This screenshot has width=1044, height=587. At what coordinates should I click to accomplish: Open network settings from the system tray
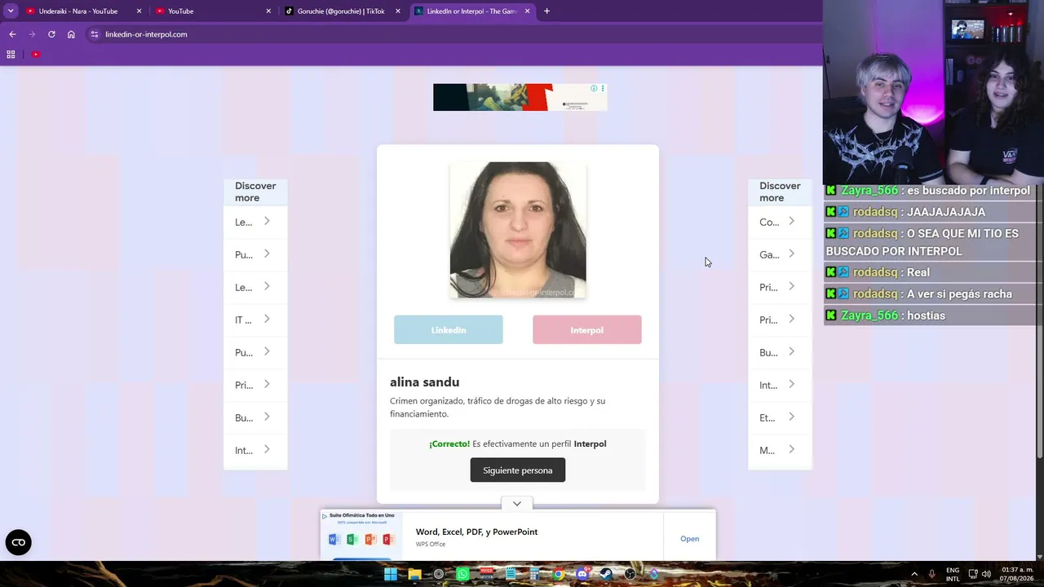[x=973, y=574]
